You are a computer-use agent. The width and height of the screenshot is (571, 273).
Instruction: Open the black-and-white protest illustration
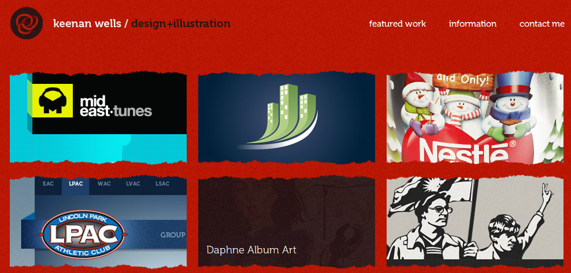pyautogui.click(x=475, y=222)
